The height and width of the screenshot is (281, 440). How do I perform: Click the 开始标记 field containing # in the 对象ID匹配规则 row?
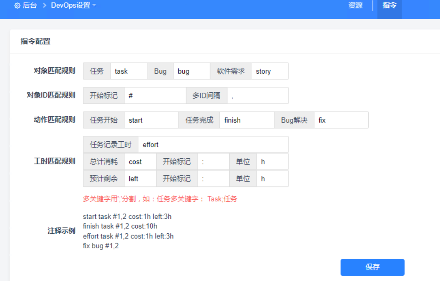155,96
